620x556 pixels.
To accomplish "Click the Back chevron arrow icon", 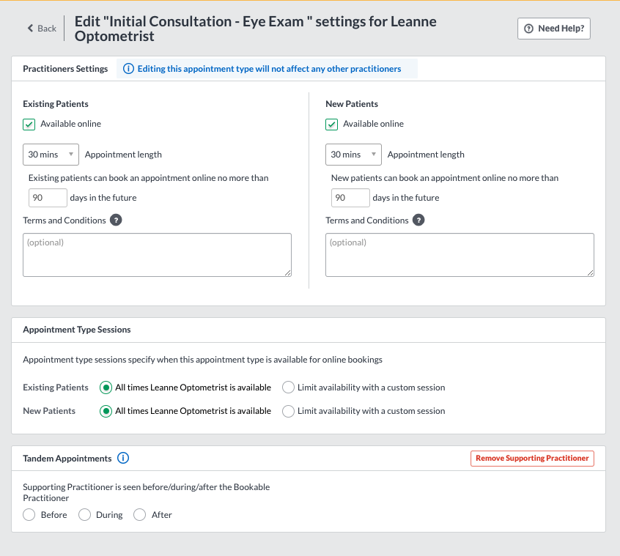I will pyautogui.click(x=31, y=28).
